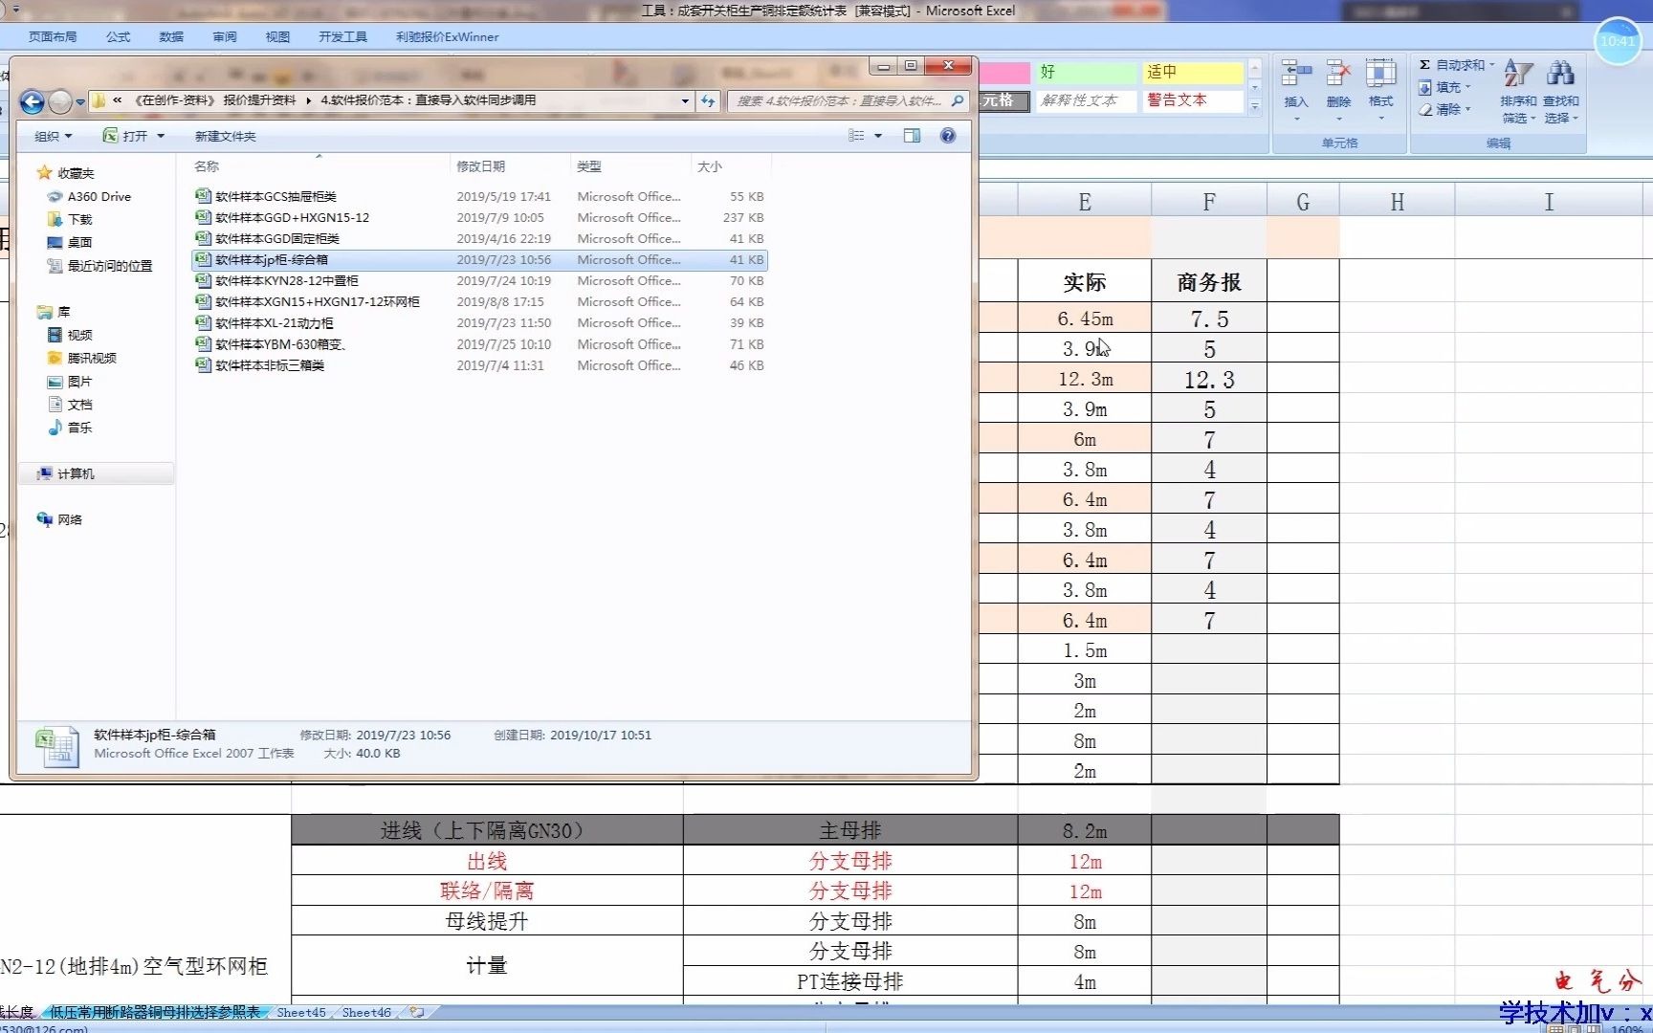Click the Find and Select binoculars icon
Screen dimensions: 1653x1033
(x=1560, y=73)
